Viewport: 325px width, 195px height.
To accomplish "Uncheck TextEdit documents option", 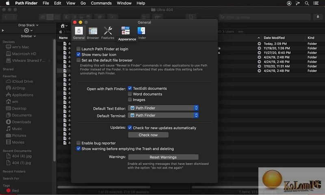I will tap(130, 88).
